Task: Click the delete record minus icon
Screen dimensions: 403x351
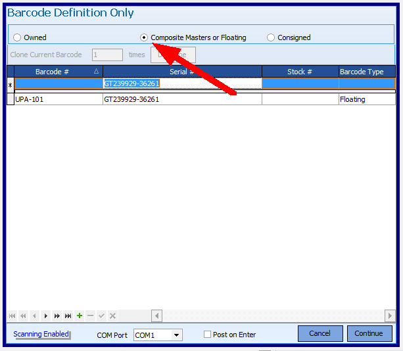Action: pos(91,316)
